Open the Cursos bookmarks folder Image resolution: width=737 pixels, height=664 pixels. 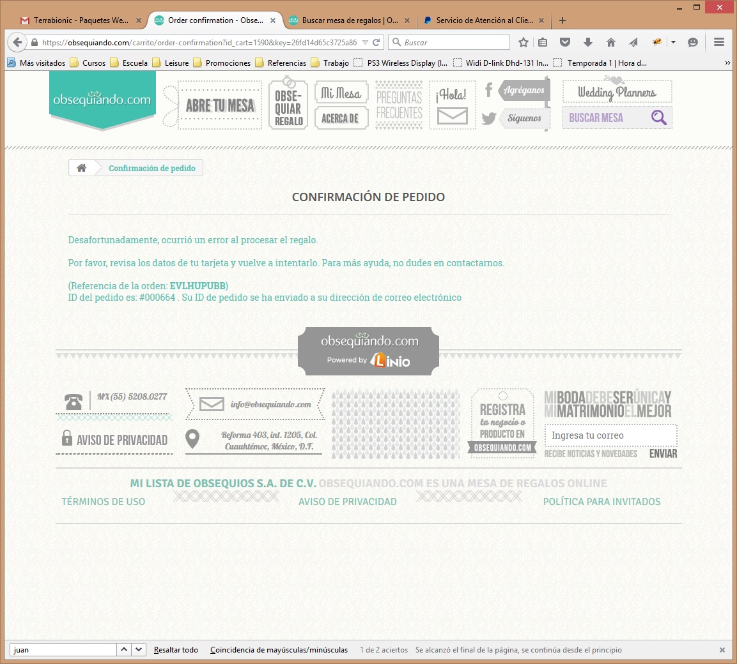[x=88, y=63]
